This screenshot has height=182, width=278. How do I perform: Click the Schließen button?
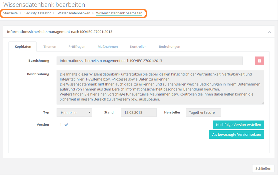click(x=263, y=168)
